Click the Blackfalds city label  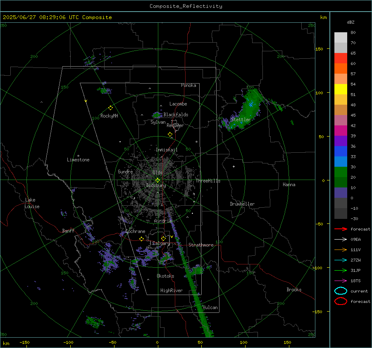(176, 115)
